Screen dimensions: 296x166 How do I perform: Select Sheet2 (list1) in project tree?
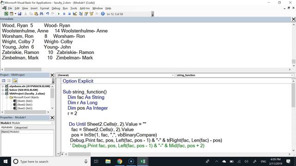pos(23,105)
